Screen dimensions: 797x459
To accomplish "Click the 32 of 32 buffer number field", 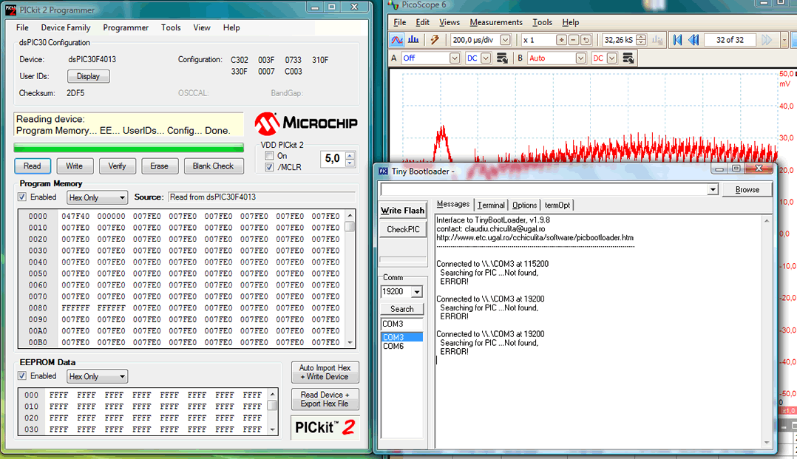I will click(x=730, y=40).
